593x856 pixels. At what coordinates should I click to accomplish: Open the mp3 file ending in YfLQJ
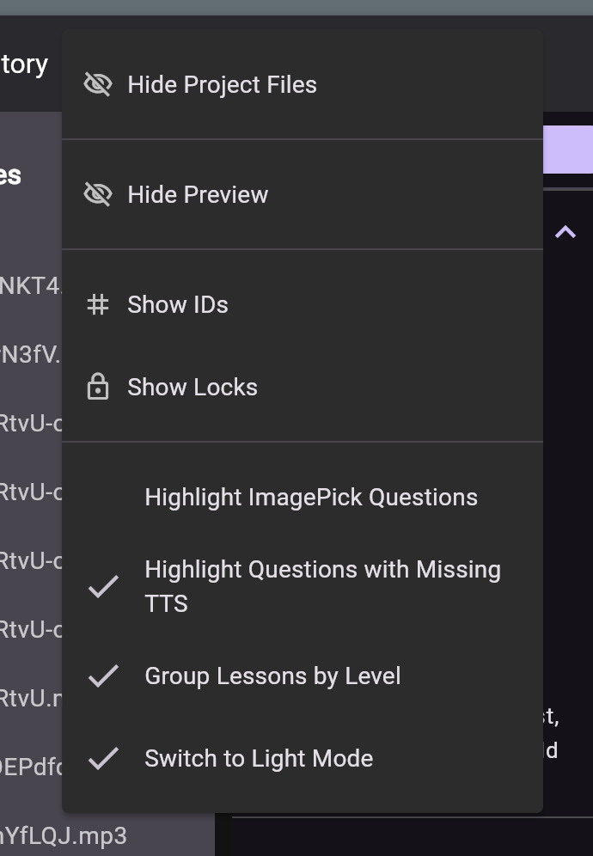coord(60,835)
